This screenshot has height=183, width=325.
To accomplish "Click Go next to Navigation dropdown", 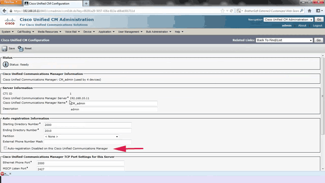I will pos(319,20).
